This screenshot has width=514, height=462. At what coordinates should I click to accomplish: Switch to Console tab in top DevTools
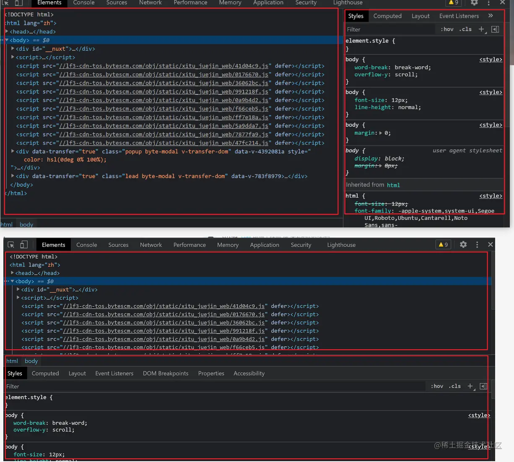[84, 3]
